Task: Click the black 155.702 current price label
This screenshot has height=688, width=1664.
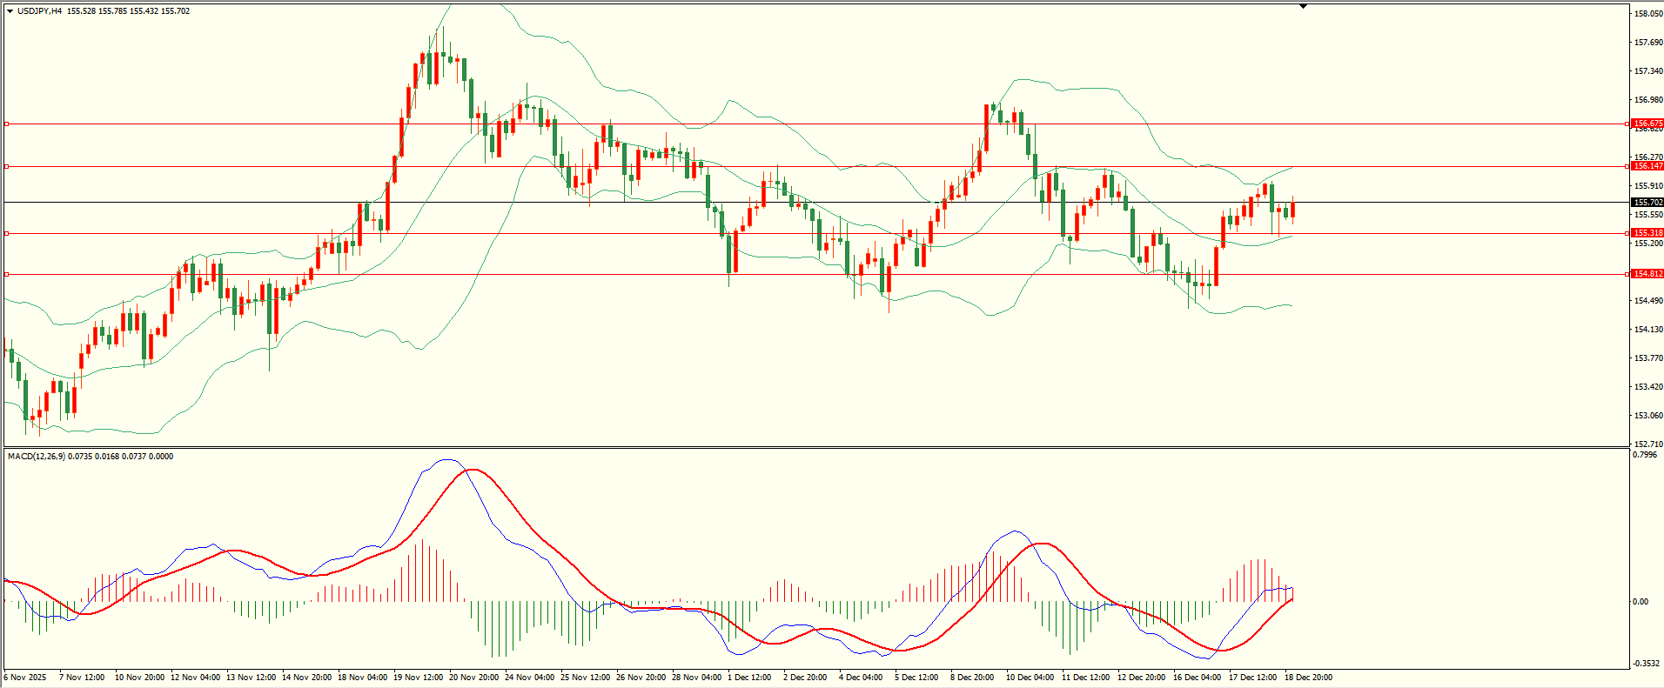Action: pos(1647,203)
